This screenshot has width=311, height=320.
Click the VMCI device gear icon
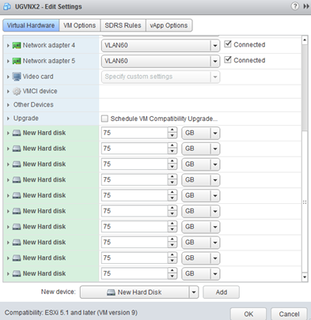[17, 92]
